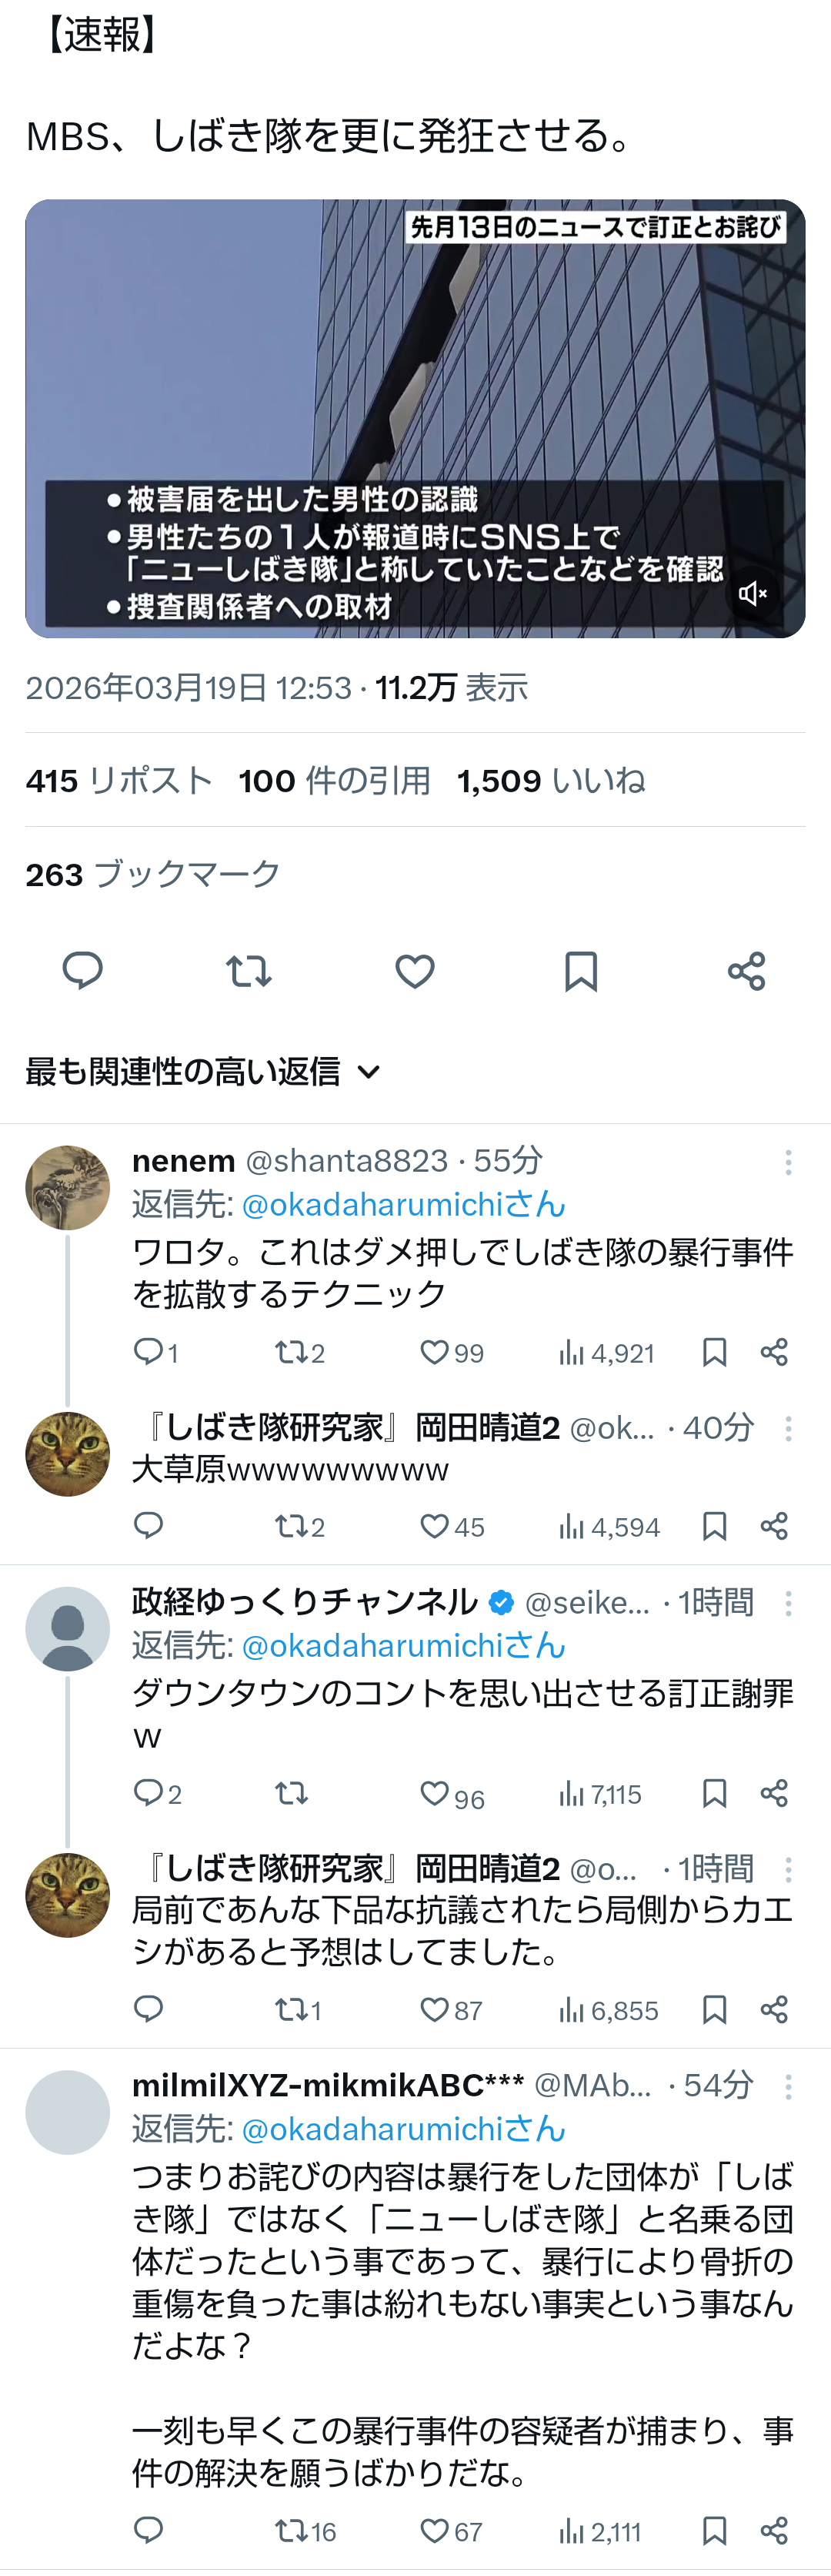
Task: Open @okadaharumichi mention in nenem's reply
Action: click(403, 1204)
